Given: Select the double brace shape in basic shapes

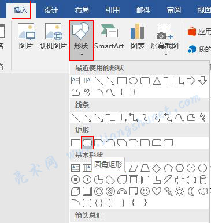Looking at the screenshot, I should [x=99, y=203].
